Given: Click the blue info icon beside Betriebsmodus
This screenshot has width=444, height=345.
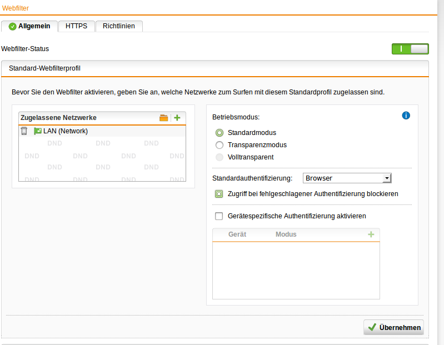Looking at the screenshot, I should pyautogui.click(x=406, y=116).
